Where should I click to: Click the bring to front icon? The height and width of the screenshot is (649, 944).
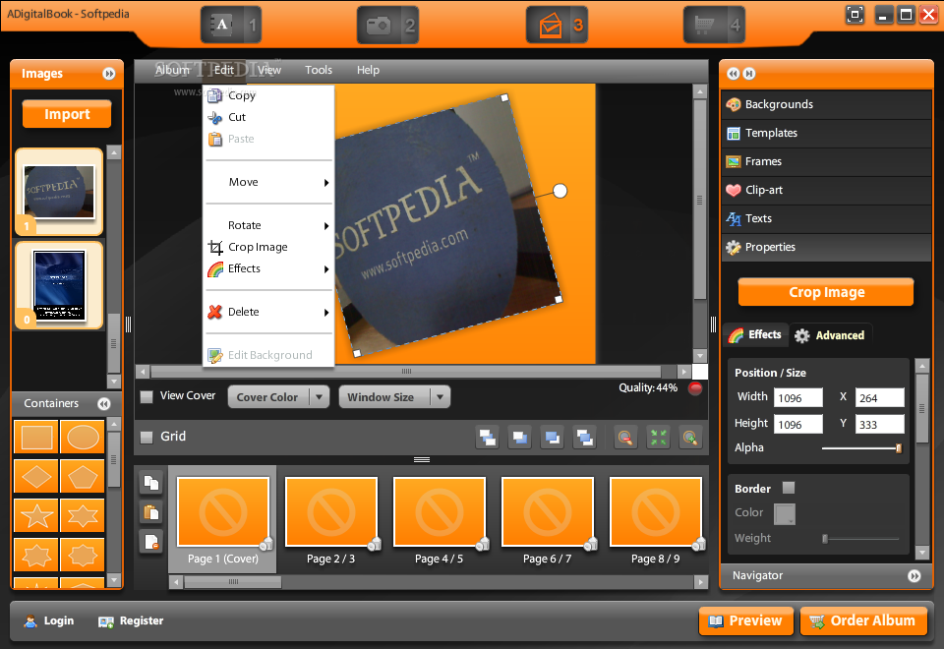[x=487, y=438]
